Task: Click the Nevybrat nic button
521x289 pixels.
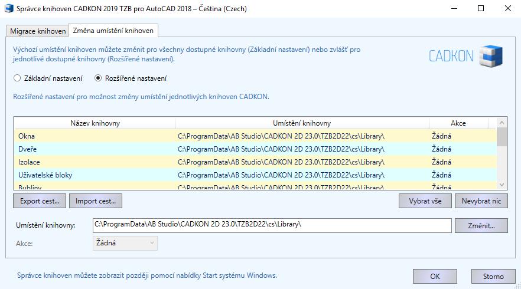Action: [481, 201]
